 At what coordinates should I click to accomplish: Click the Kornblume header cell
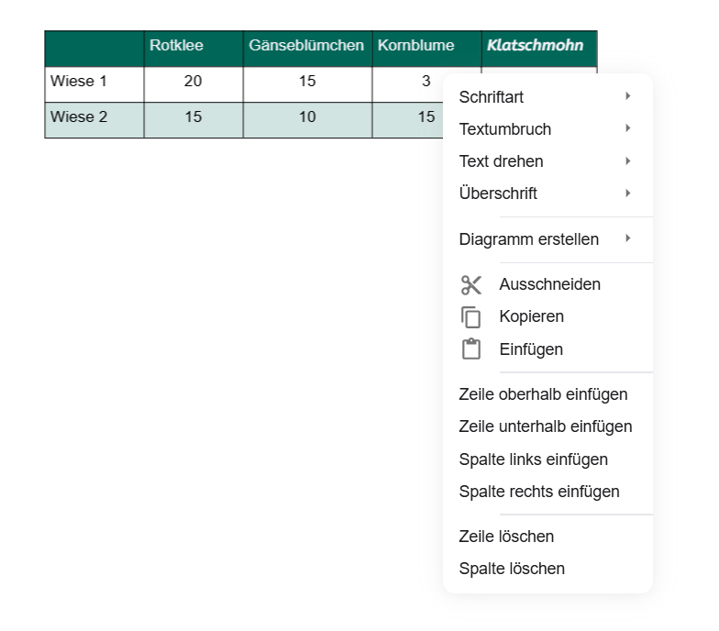(x=427, y=49)
